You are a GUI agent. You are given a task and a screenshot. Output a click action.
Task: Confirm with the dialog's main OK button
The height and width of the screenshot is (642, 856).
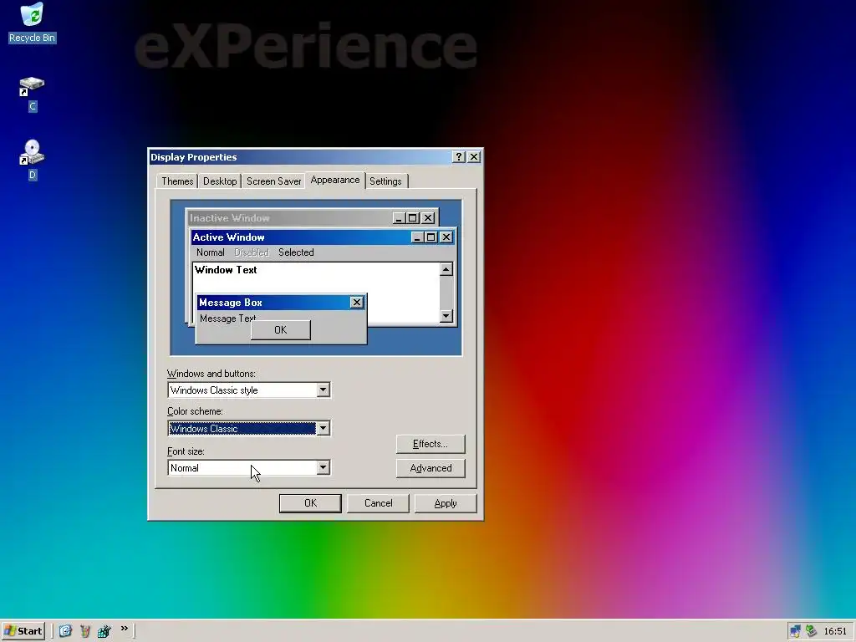310,503
